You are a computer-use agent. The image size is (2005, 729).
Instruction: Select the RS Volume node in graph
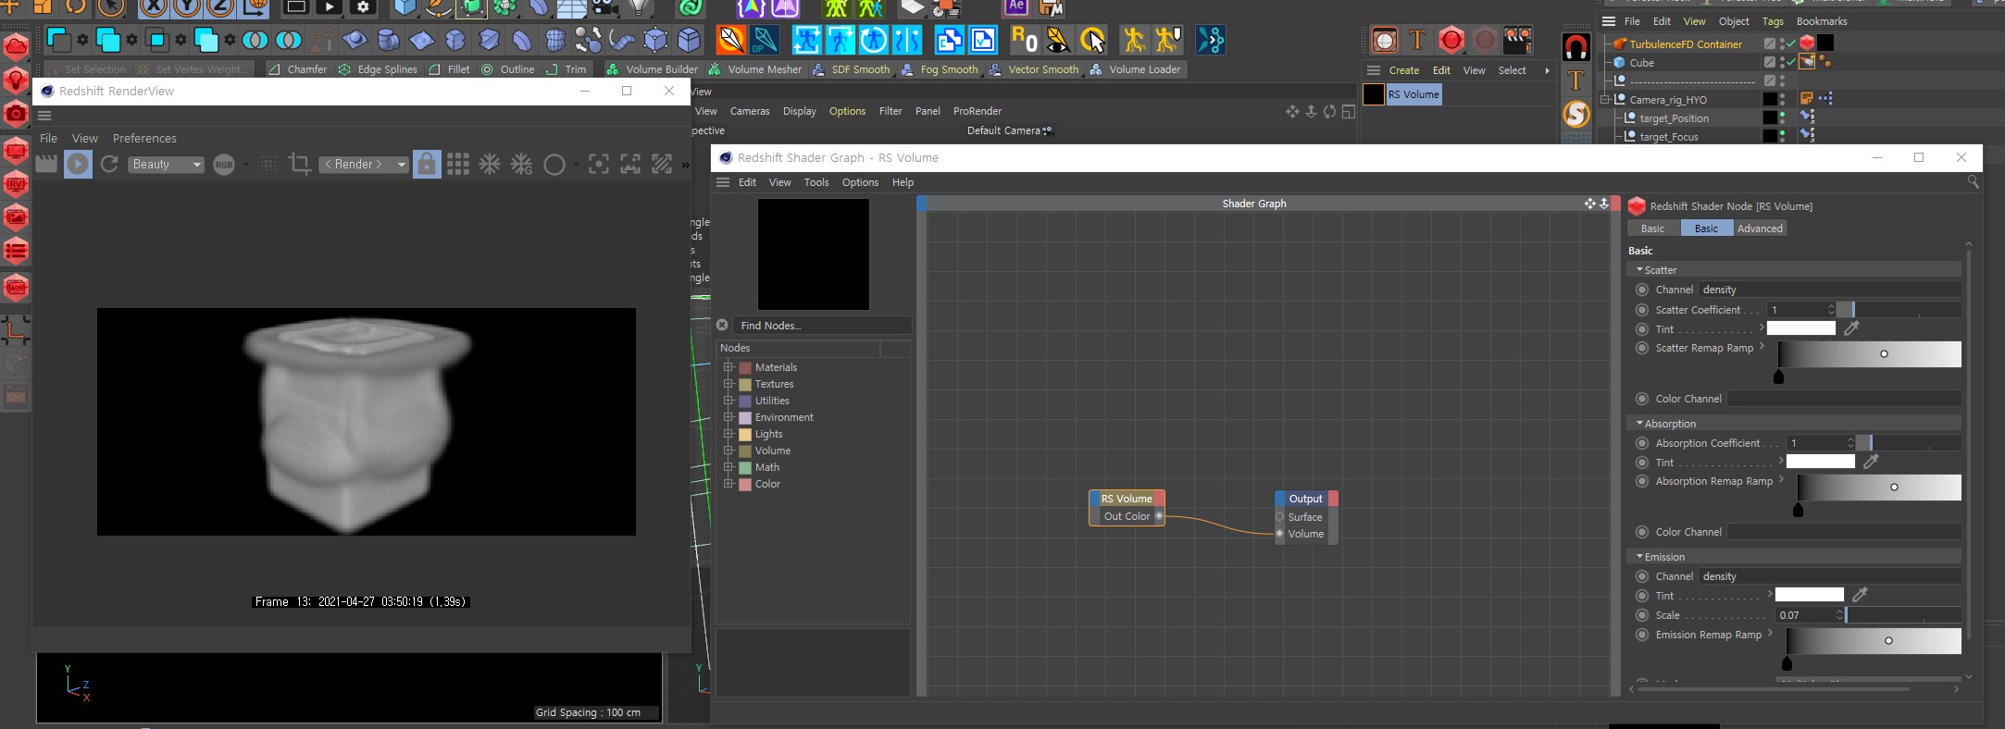tap(1126, 499)
